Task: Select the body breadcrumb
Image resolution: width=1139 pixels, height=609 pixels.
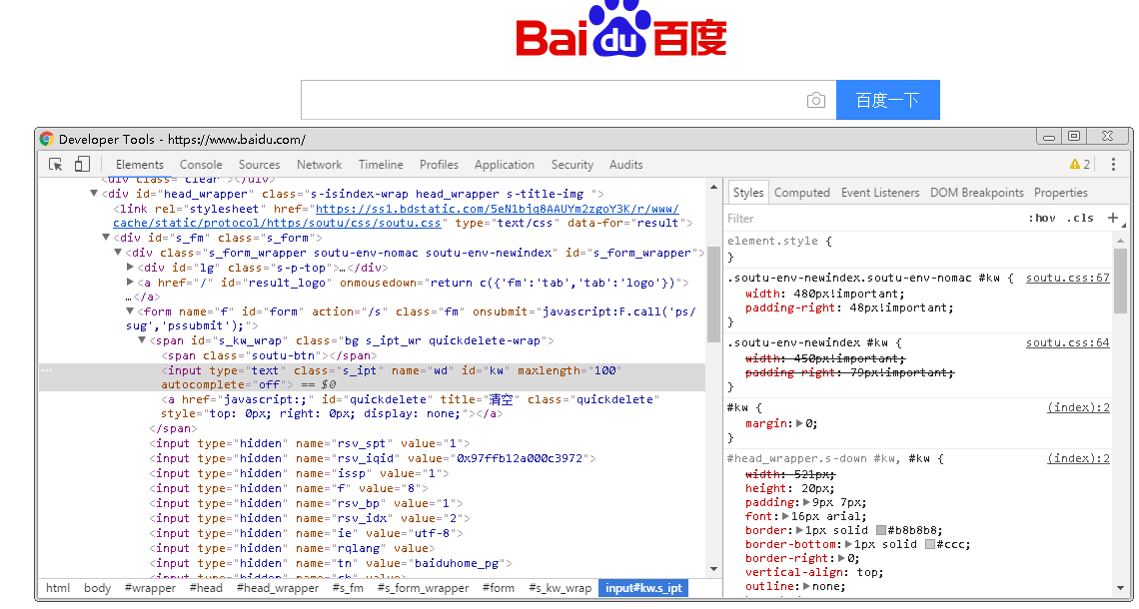Action: [97, 588]
